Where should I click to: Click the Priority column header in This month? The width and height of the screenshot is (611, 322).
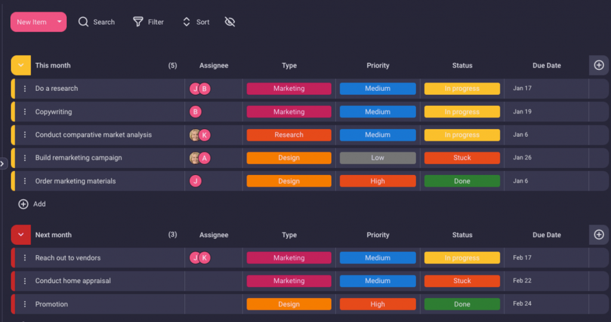tap(378, 66)
